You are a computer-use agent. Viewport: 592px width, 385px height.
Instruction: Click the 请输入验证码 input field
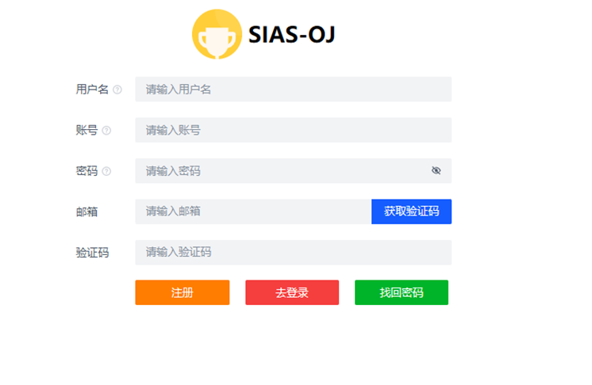point(293,253)
